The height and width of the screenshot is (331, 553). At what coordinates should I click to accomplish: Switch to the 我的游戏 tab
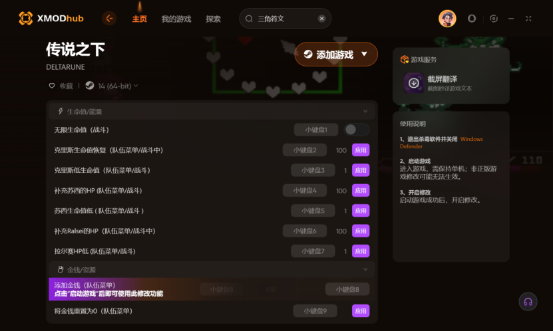(x=176, y=19)
